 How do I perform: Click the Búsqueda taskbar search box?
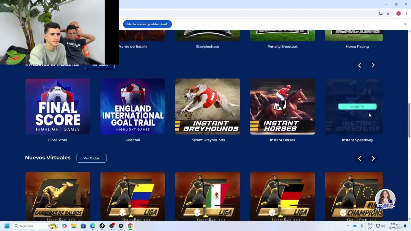(35, 226)
